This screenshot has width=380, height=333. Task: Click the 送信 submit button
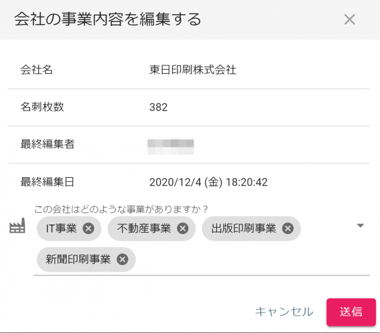pyautogui.click(x=351, y=312)
